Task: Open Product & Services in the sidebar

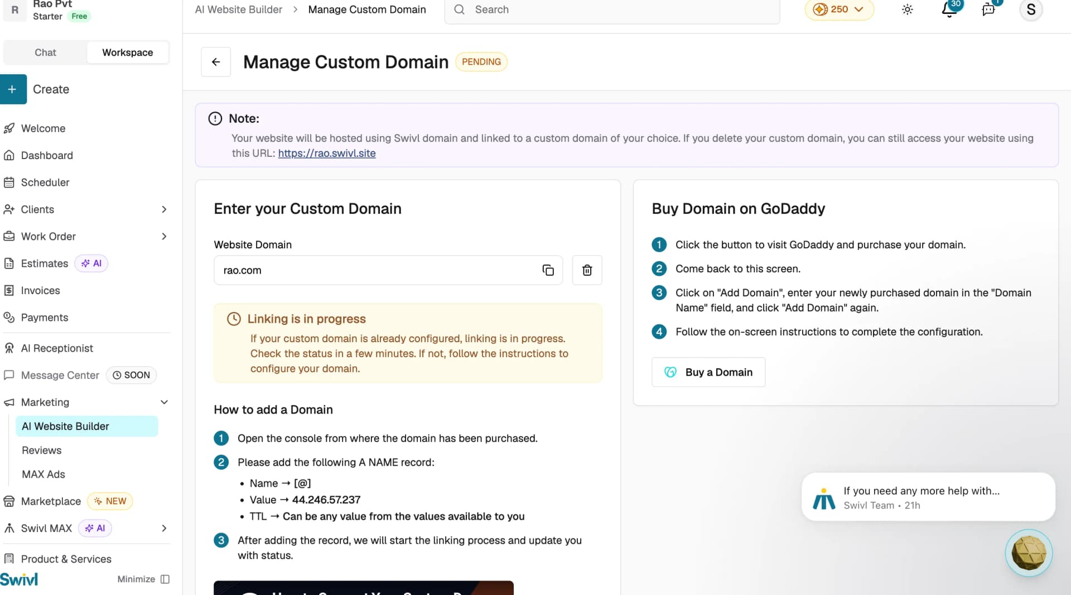Action: [x=66, y=559]
